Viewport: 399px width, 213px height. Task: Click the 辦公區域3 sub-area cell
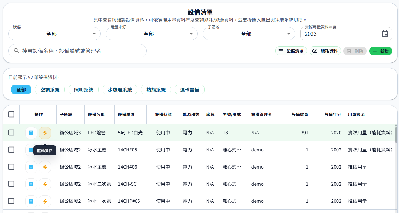click(x=70, y=133)
